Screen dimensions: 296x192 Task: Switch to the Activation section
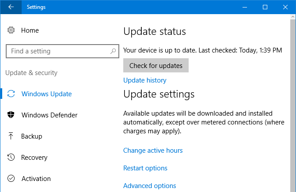36,178
